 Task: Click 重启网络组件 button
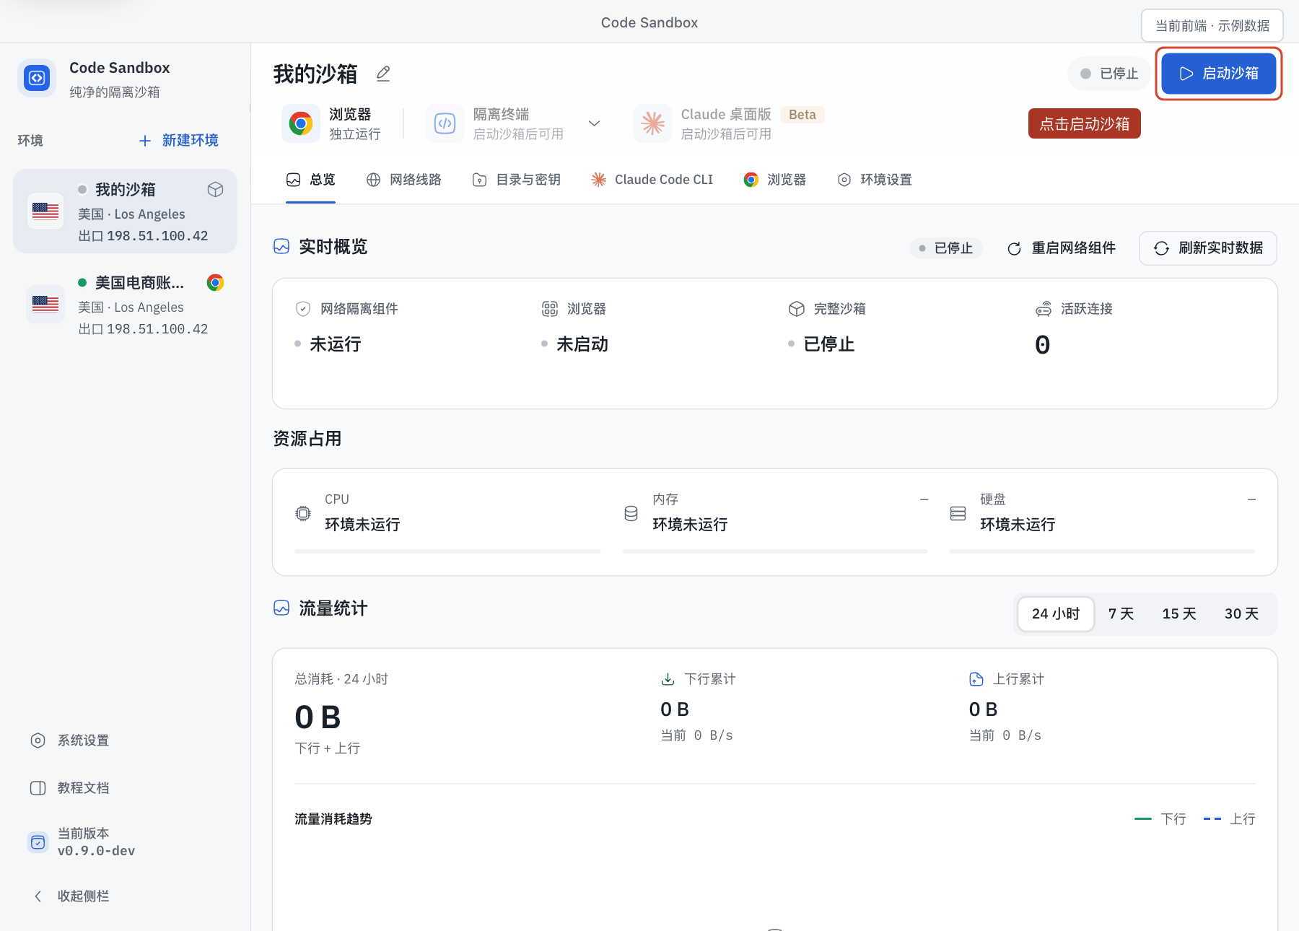click(x=1061, y=248)
